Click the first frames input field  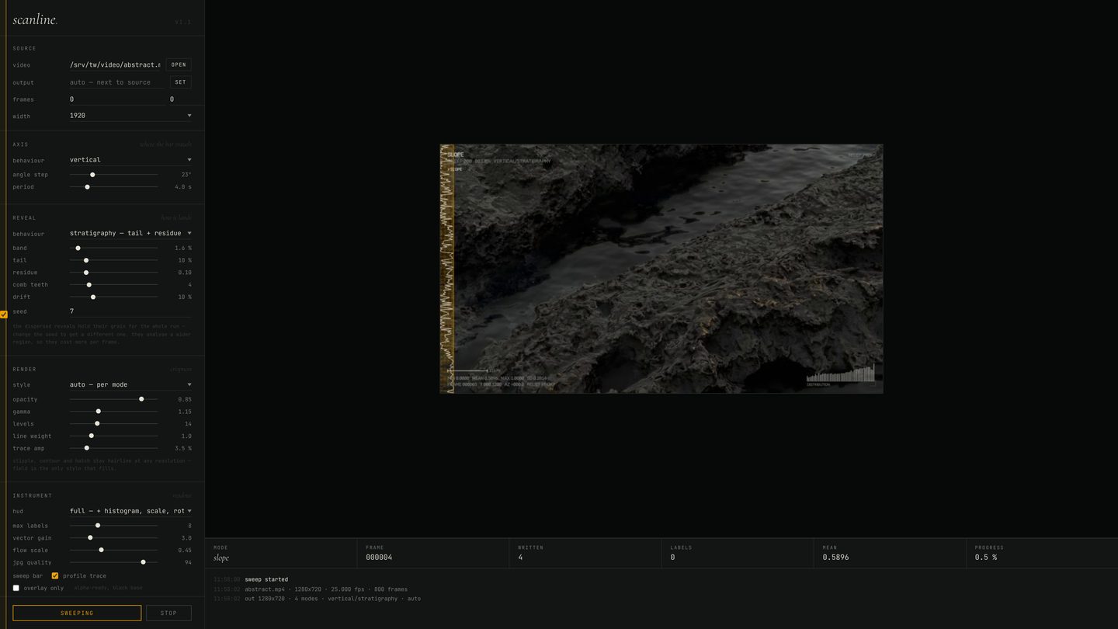[x=116, y=99]
